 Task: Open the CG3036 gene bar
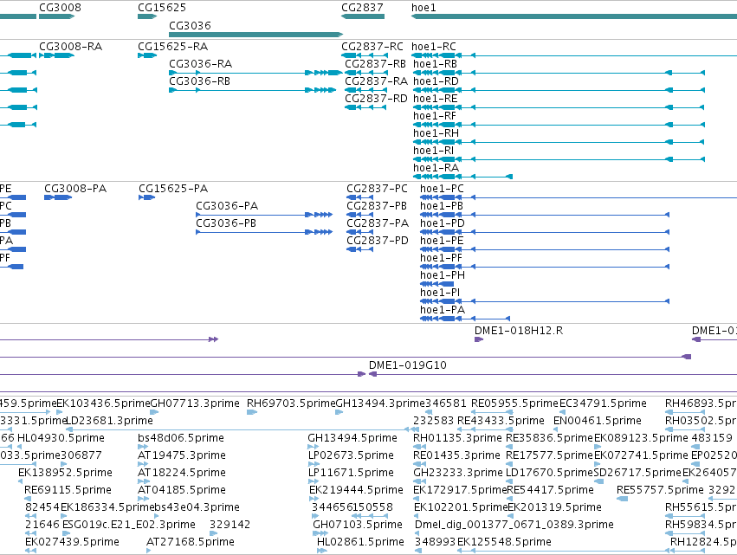tap(255, 35)
